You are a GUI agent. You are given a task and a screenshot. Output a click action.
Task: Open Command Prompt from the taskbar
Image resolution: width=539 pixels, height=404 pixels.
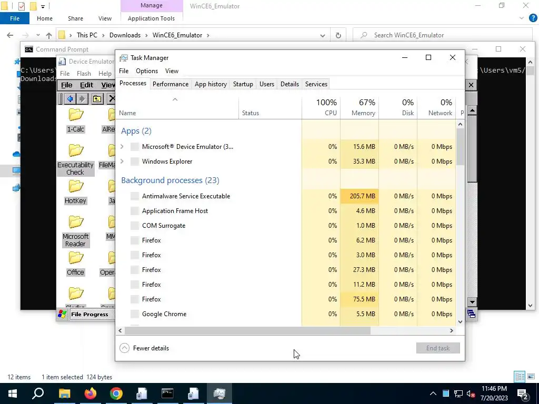[167, 393]
